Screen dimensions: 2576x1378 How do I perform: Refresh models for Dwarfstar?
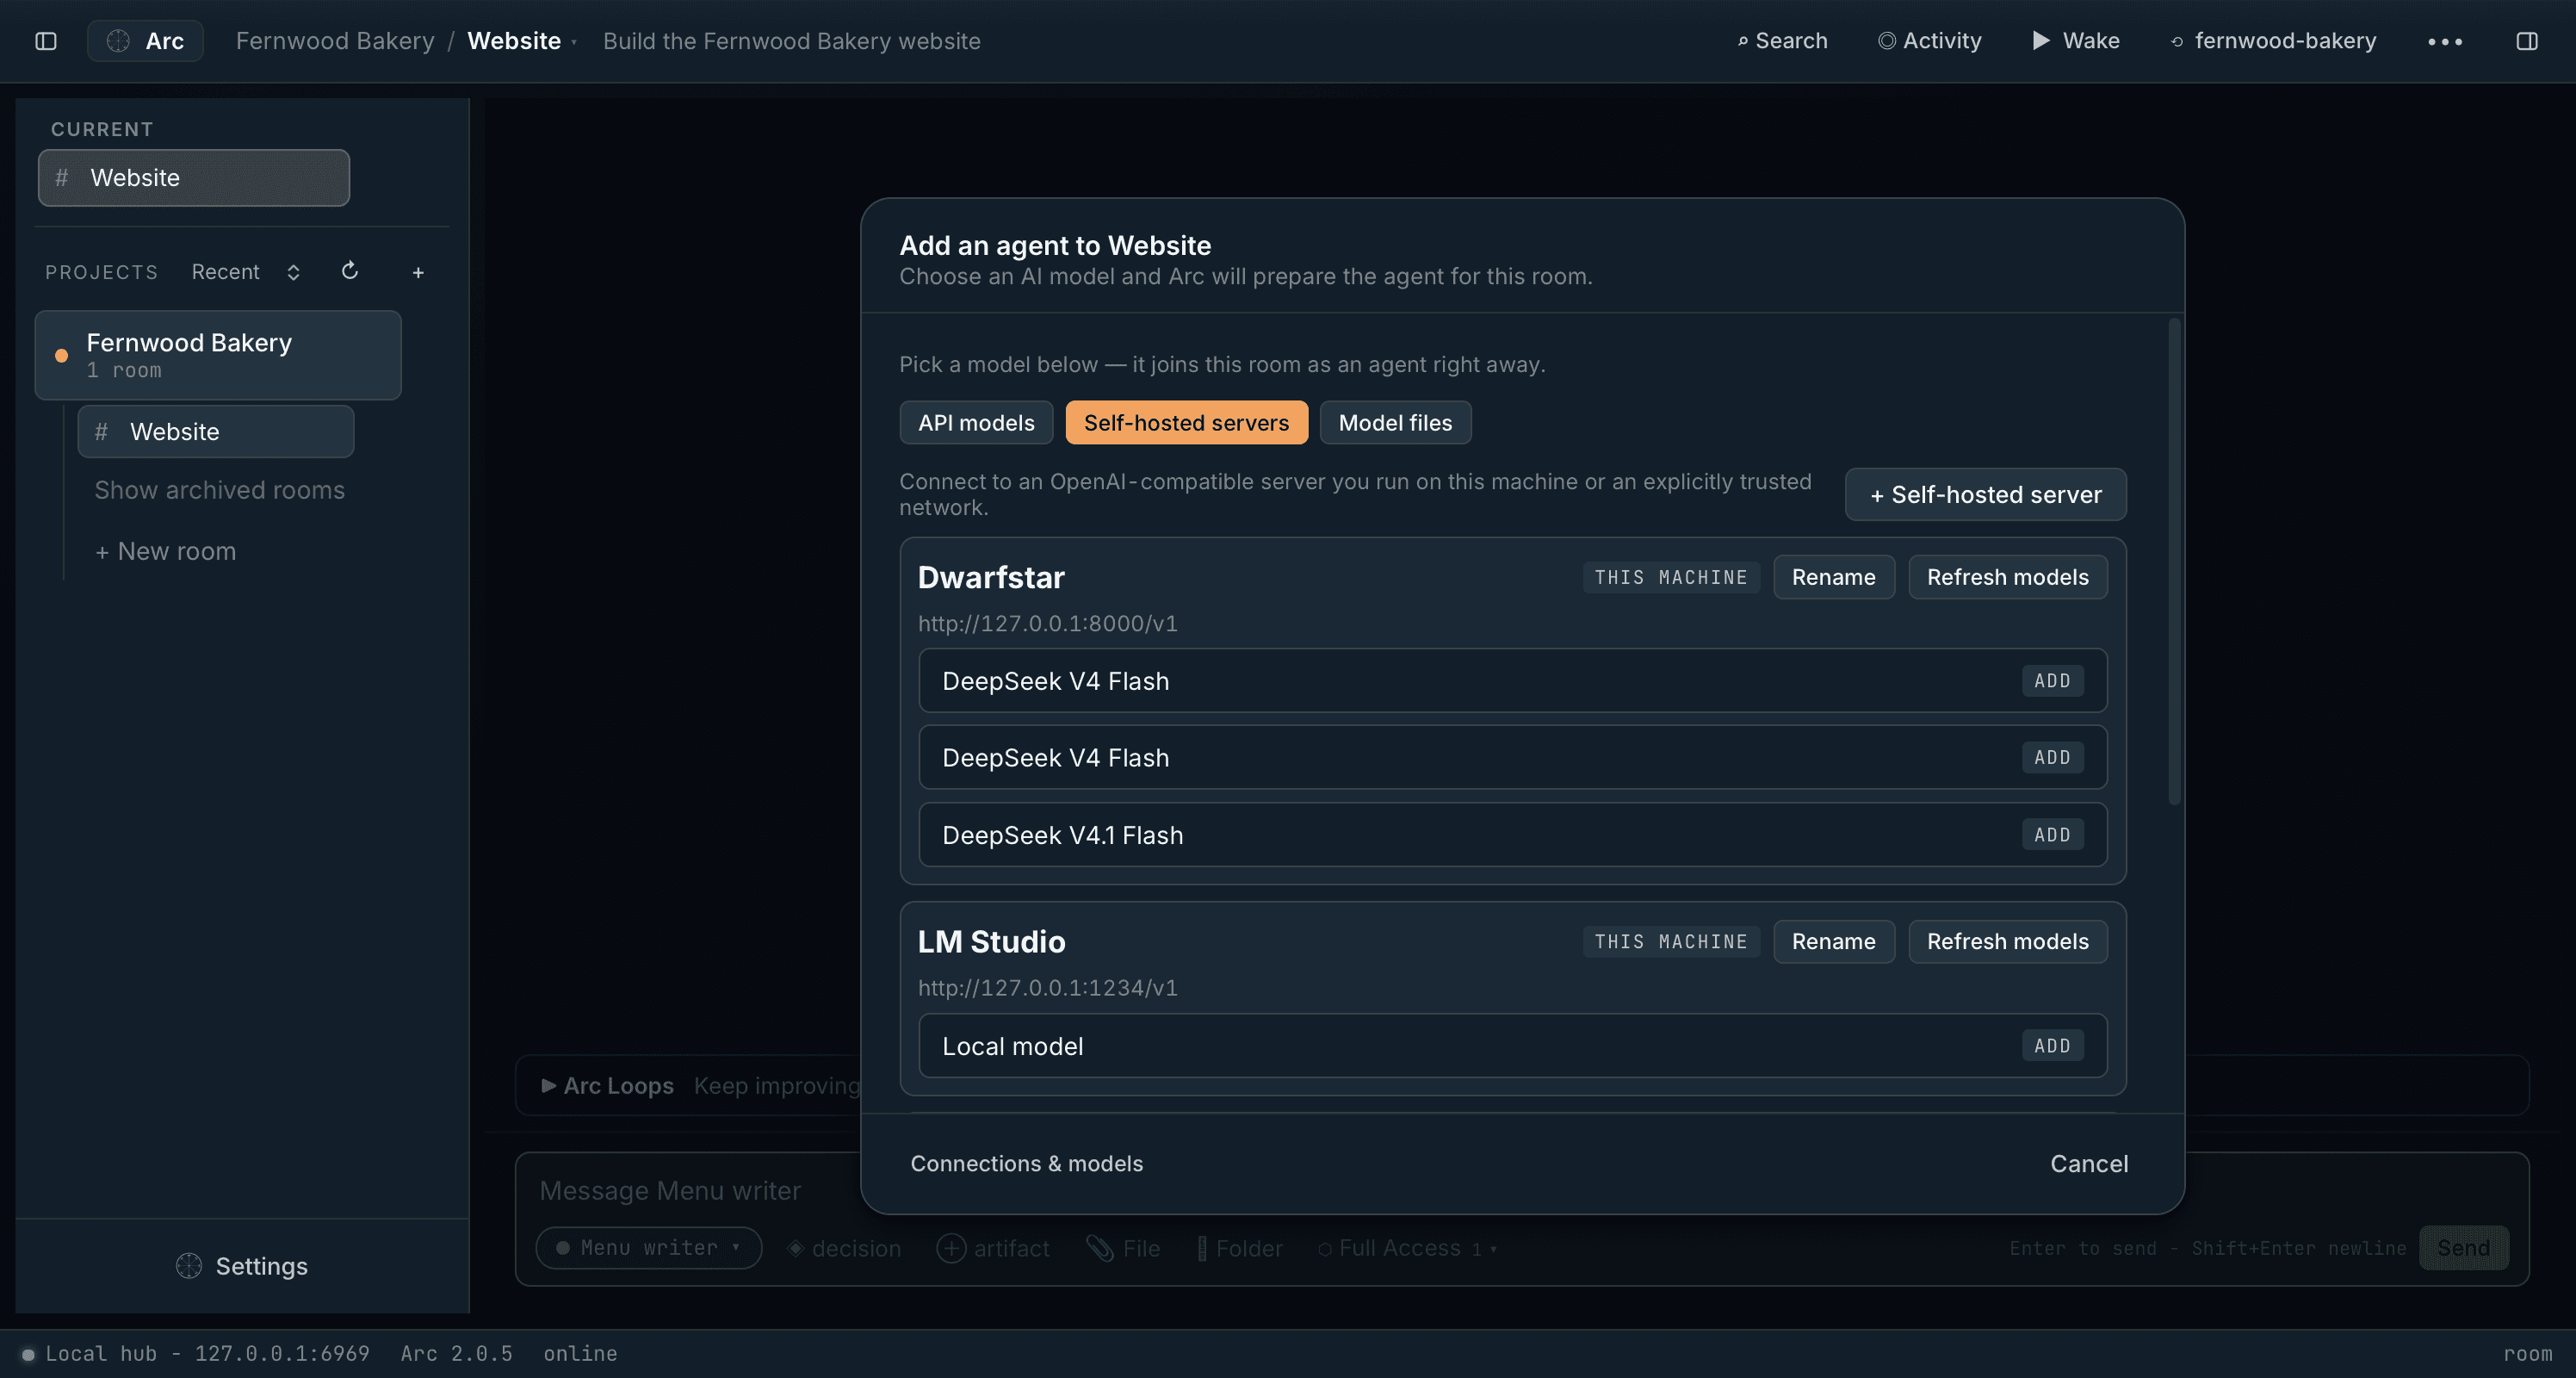(2007, 577)
